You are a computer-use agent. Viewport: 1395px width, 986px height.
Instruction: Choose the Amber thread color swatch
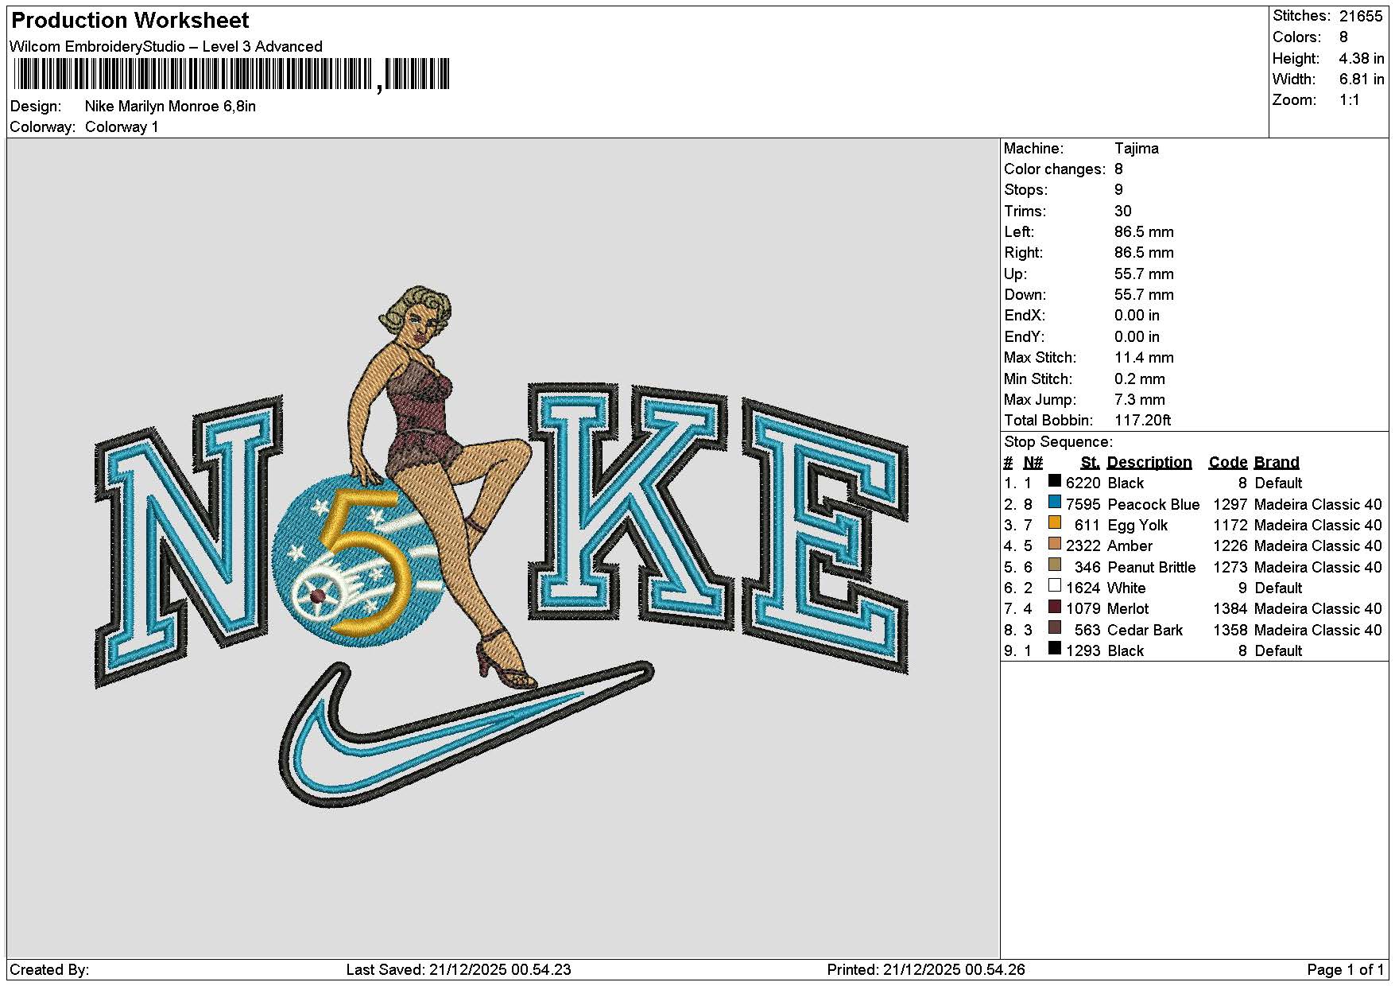click(x=1055, y=544)
